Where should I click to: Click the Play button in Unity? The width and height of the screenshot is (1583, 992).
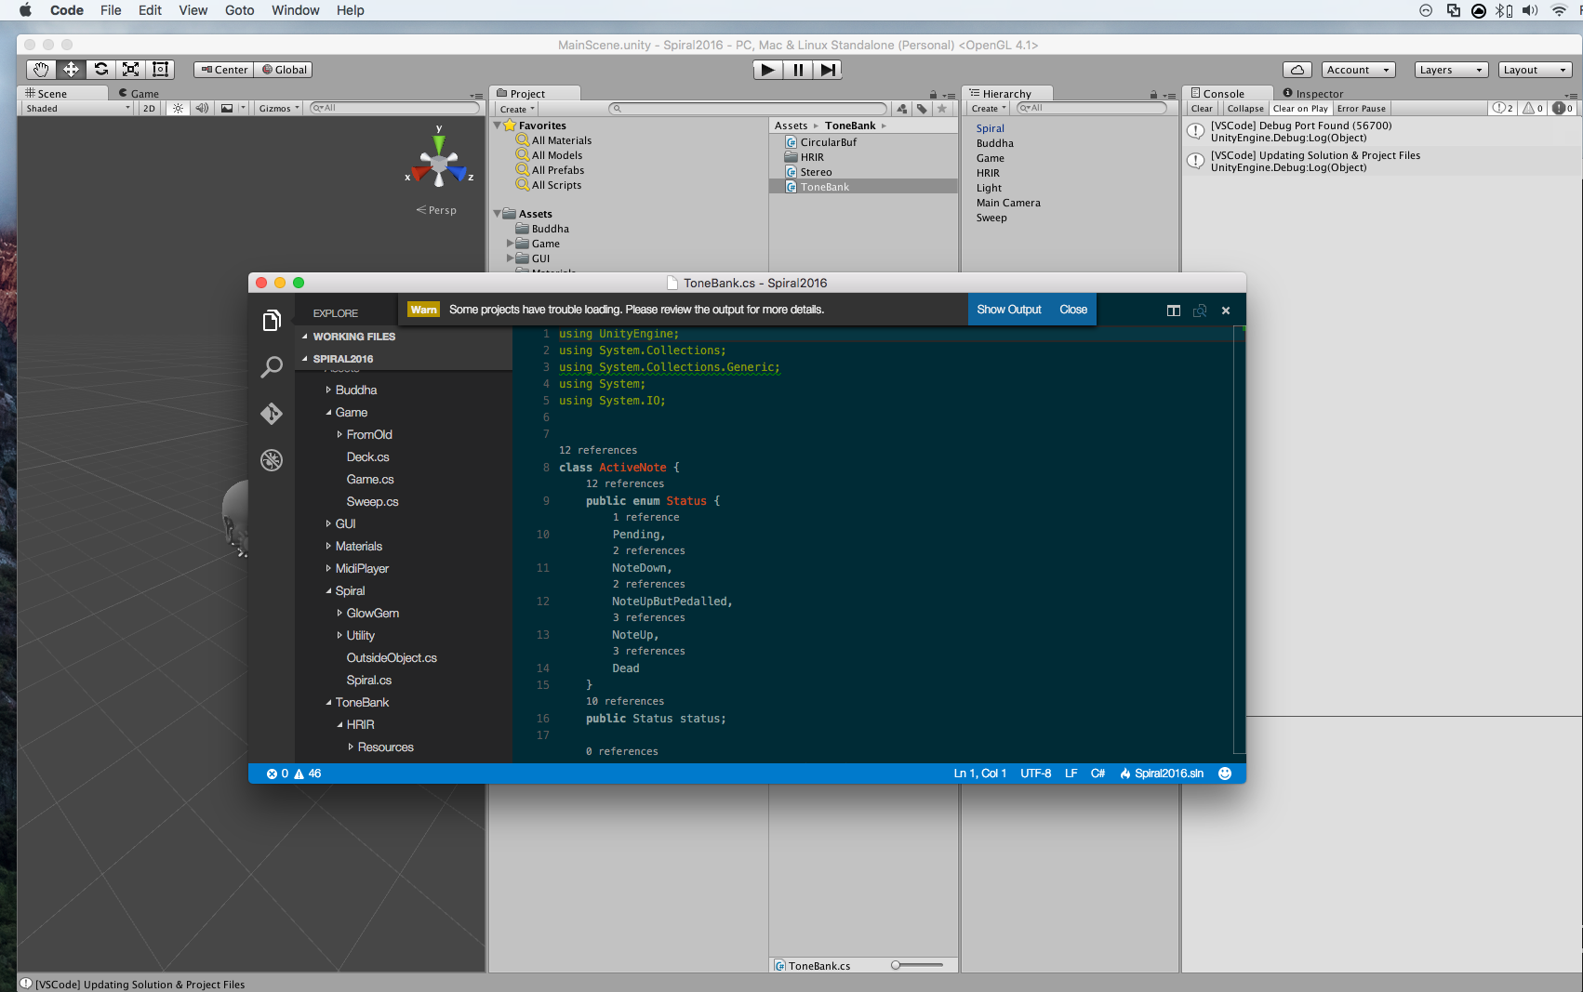coord(767,70)
